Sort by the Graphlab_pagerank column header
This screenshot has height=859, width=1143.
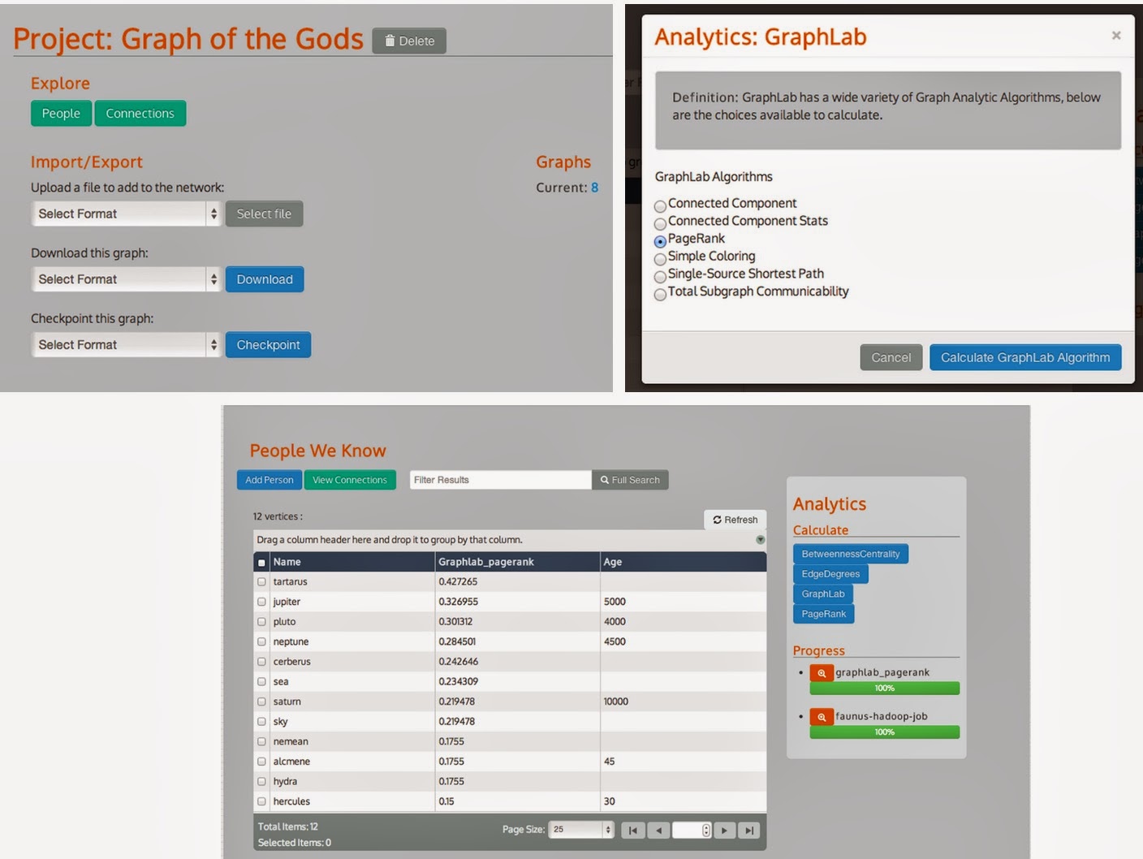coord(517,562)
